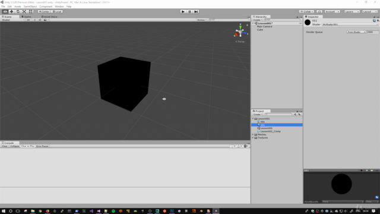Image resolution: width=380 pixels, height=214 pixels.
Task: Open the material help book icon
Action: click(x=374, y=21)
